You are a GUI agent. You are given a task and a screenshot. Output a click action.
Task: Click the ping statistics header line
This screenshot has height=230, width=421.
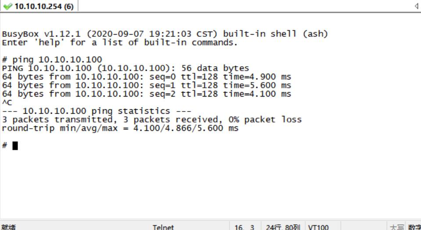click(97, 111)
